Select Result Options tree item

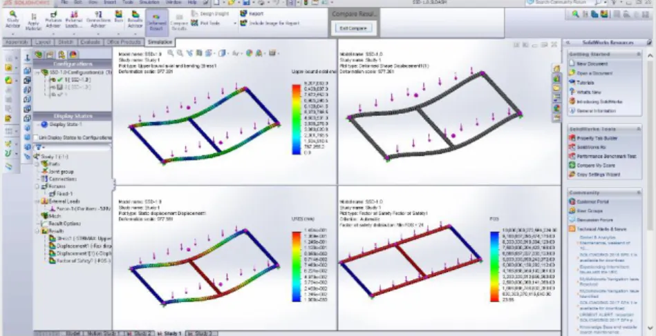point(62,224)
